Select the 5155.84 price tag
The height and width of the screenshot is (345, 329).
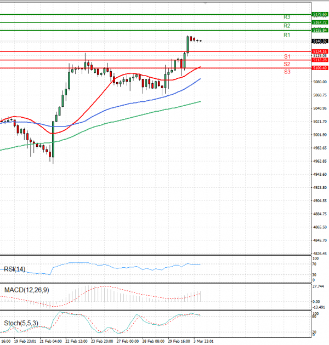320,30
